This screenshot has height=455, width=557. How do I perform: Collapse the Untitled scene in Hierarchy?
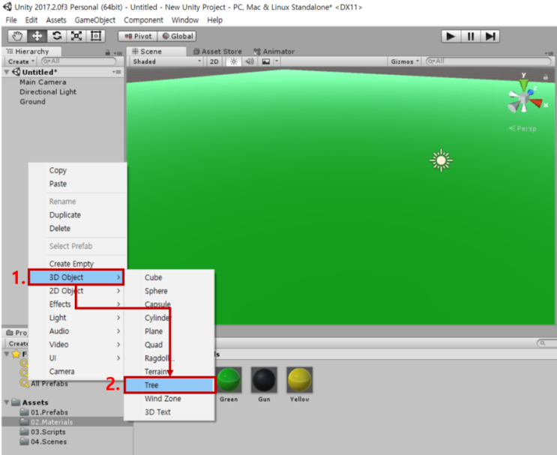coord(7,72)
